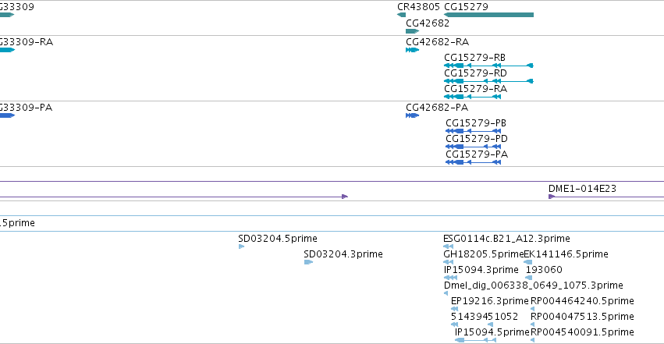Select the GH18205.5prime arrow glyph
The height and width of the screenshot is (344, 664).
[448, 262]
